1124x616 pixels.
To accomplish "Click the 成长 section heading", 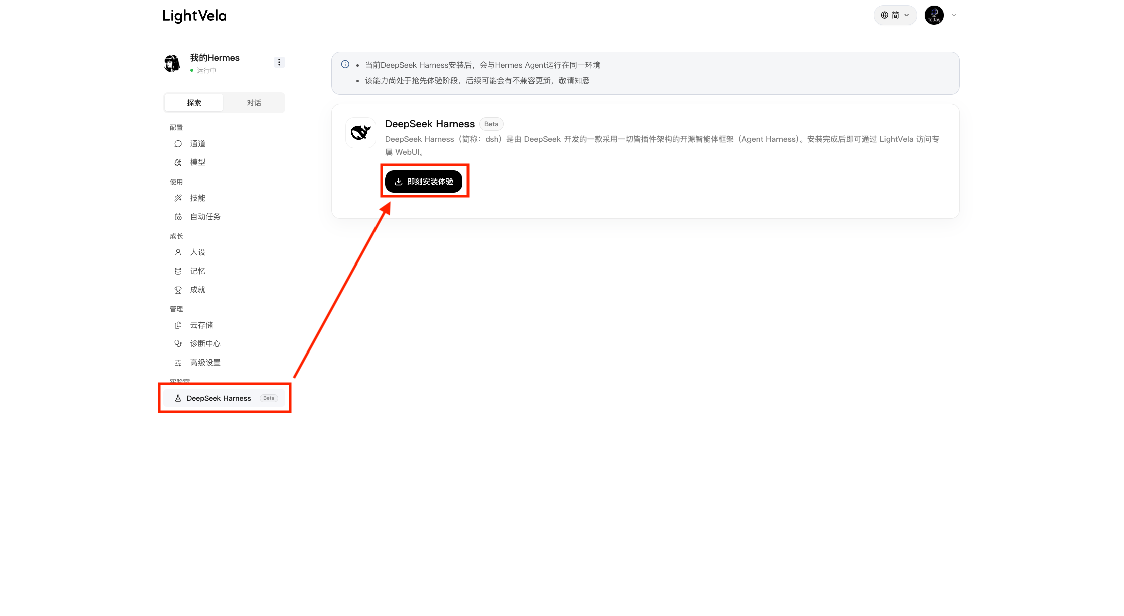I will point(176,236).
